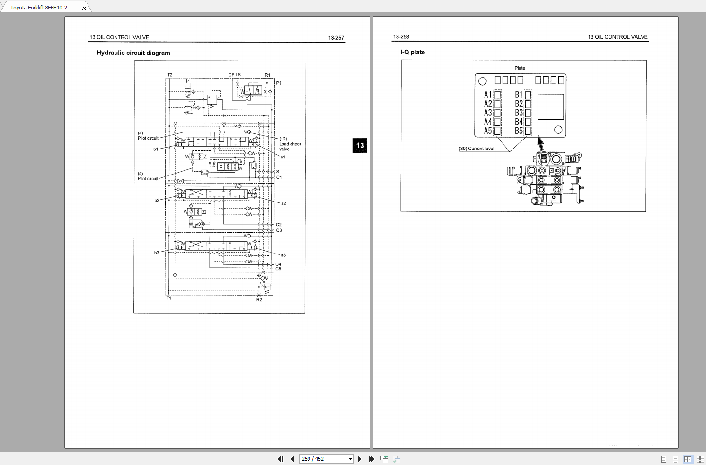Screen dimensions: 706x465
Task: Click the upper '(4) Pilot circuit' label
Action: click(x=148, y=136)
